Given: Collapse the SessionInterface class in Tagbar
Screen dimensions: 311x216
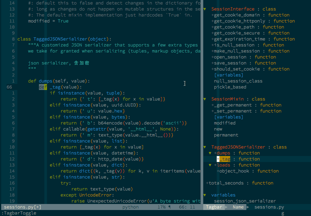Looking at the screenshot, I should tap(205, 9).
